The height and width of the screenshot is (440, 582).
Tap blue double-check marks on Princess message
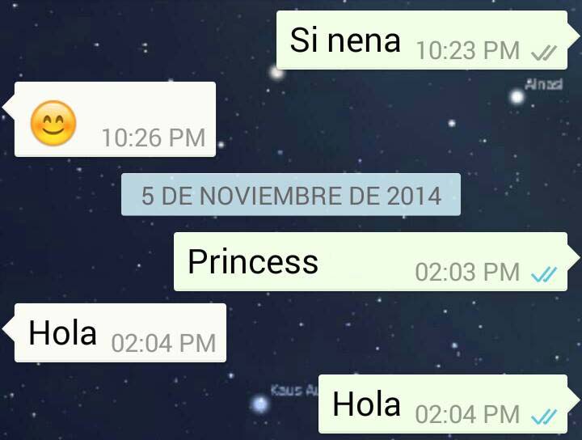click(544, 274)
